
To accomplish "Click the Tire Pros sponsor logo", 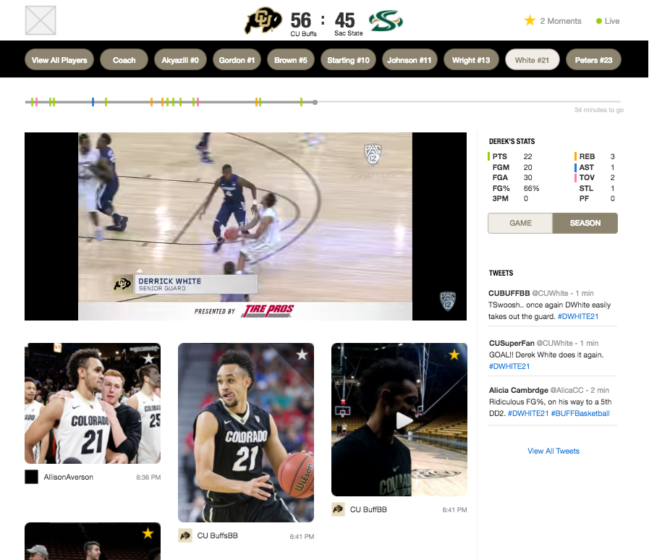I will (x=268, y=311).
